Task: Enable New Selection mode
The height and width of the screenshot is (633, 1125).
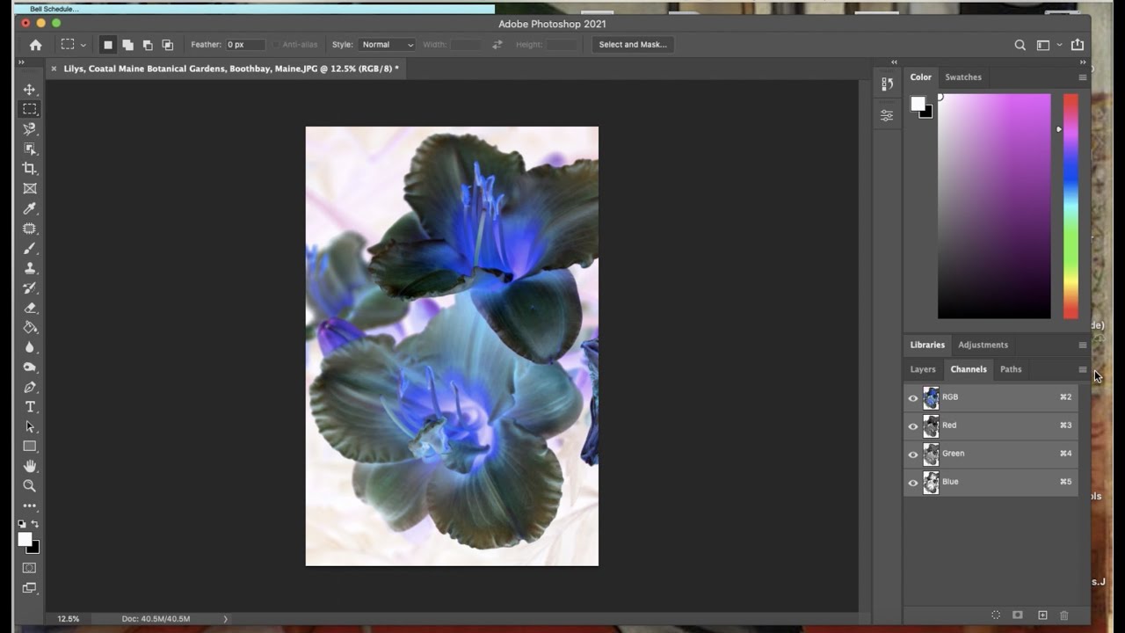Action: (108, 45)
